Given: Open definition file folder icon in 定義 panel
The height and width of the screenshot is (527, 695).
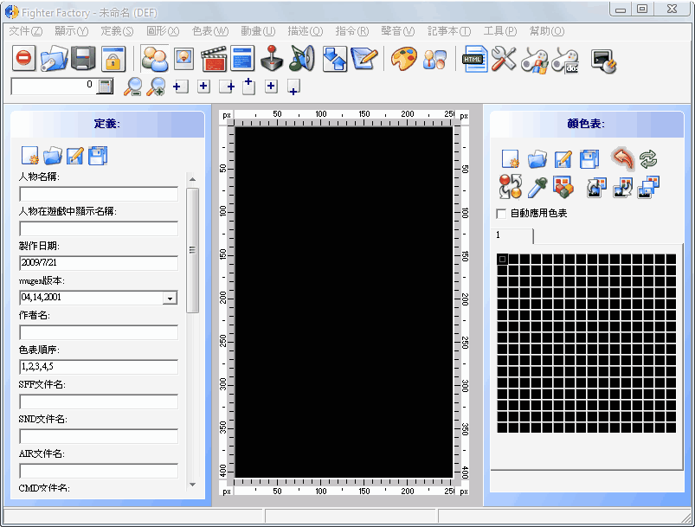Looking at the screenshot, I should pos(53,156).
